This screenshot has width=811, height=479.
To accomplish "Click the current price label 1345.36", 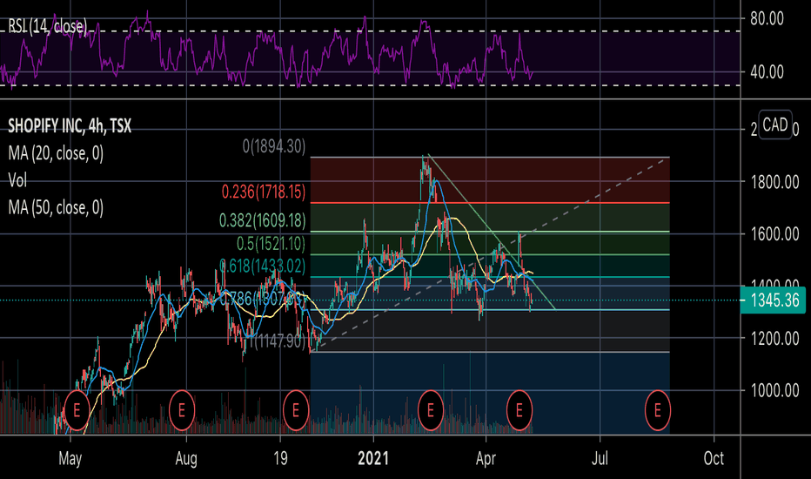I will (x=773, y=300).
